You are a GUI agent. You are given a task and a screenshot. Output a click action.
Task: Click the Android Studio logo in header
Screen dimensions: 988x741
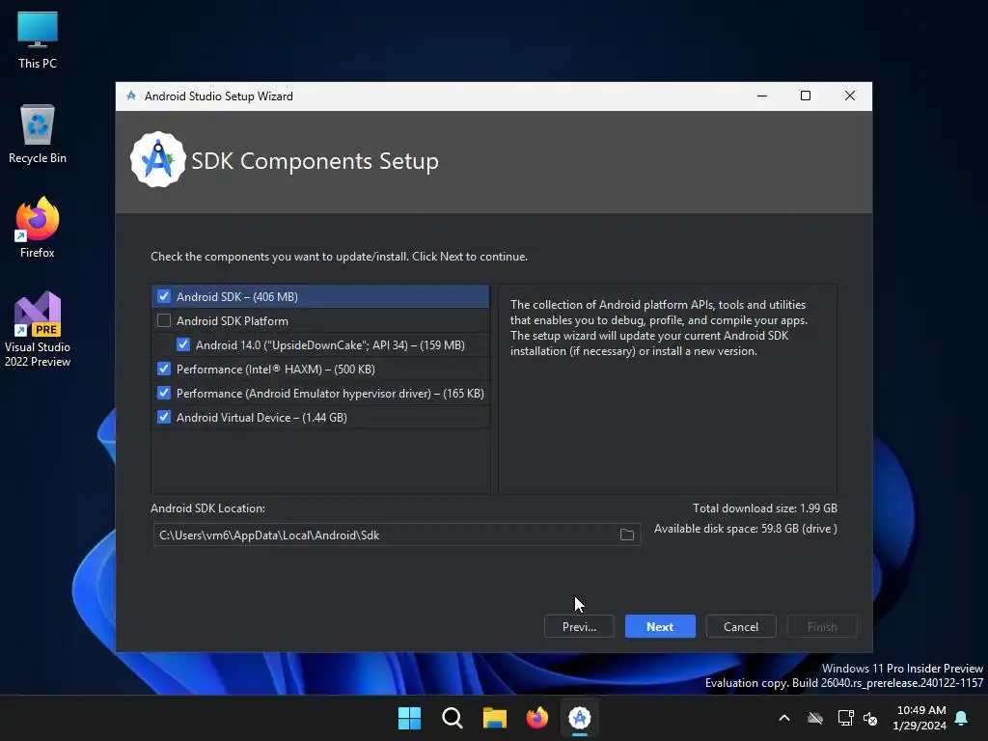click(x=157, y=160)
